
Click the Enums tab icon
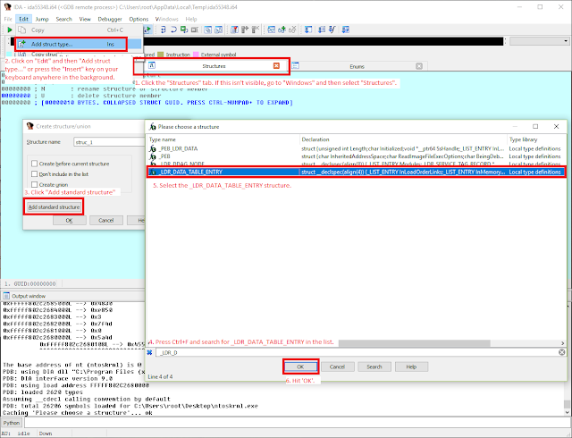click(x=296, y=66)
